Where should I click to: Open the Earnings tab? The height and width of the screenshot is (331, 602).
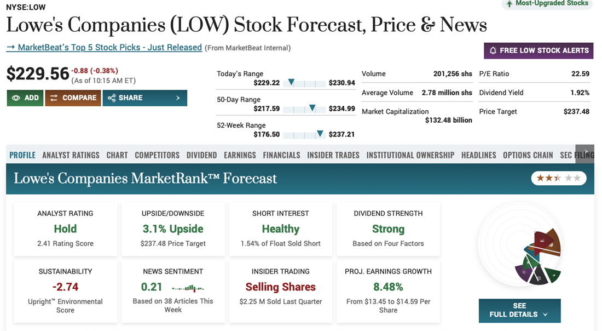[x=240, y=155]
